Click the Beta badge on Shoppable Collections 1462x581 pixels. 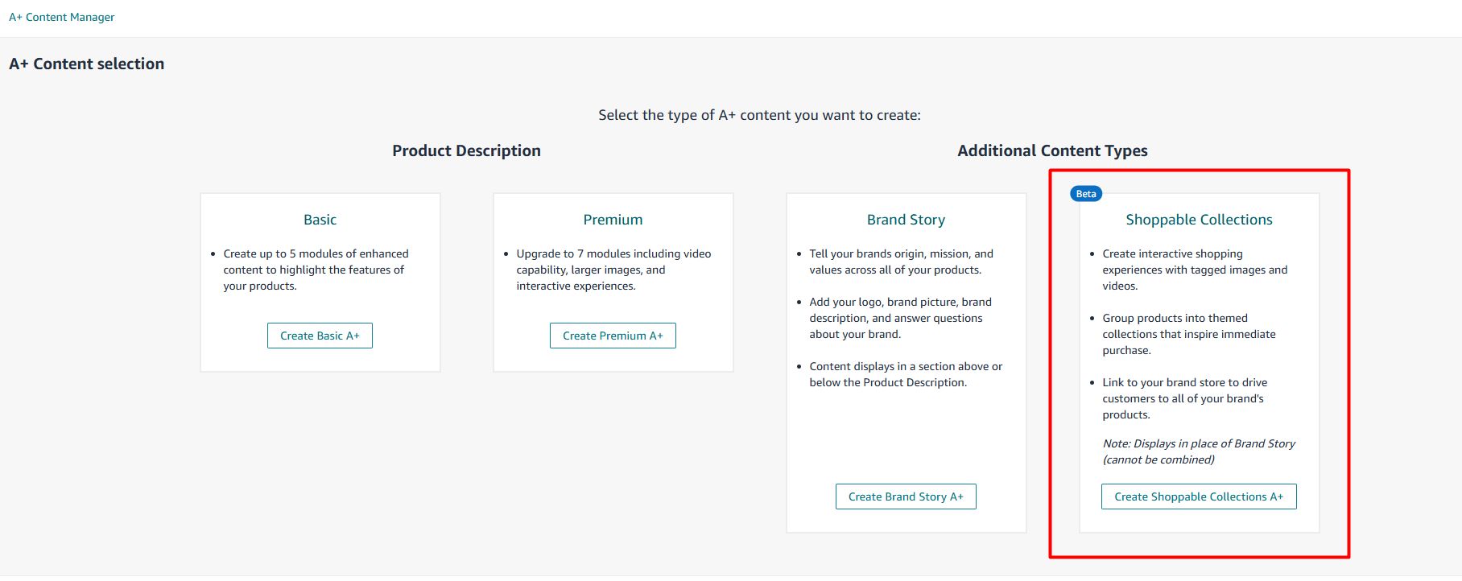coord(1086,194)
